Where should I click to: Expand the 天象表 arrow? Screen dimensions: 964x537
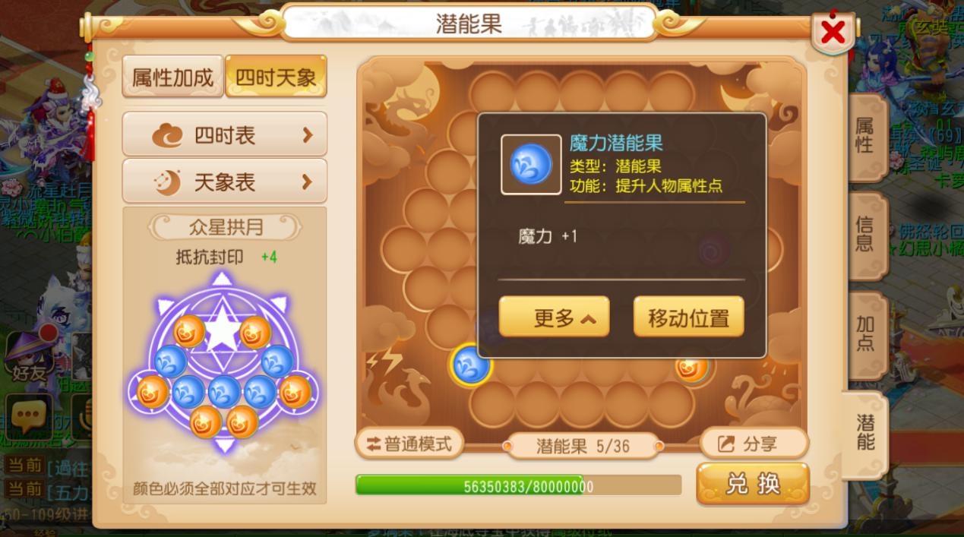point(308,182)
